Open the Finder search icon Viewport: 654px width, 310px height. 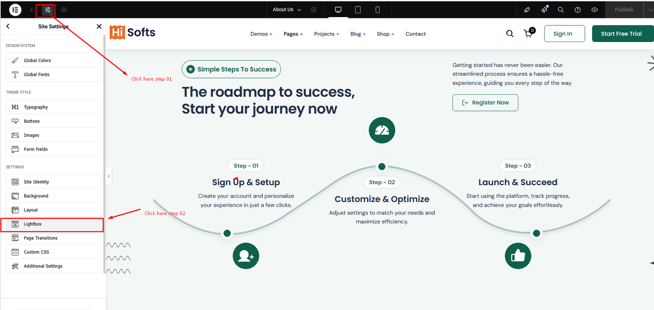560,10
